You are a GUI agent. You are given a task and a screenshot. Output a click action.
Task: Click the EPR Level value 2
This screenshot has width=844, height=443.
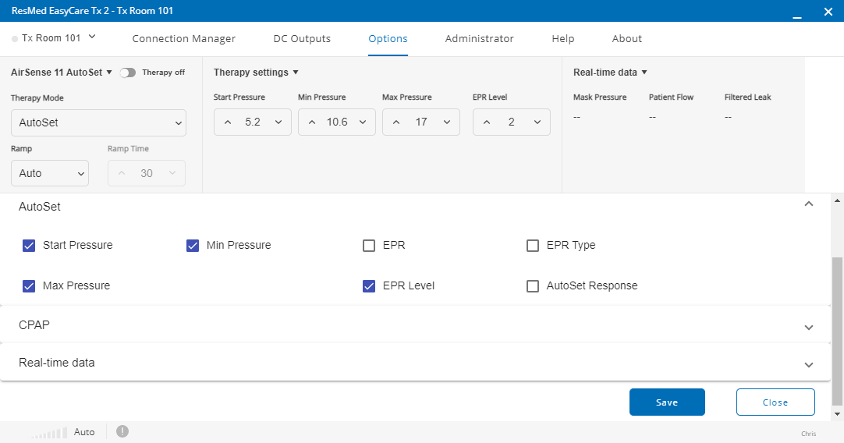coord(512,122)
